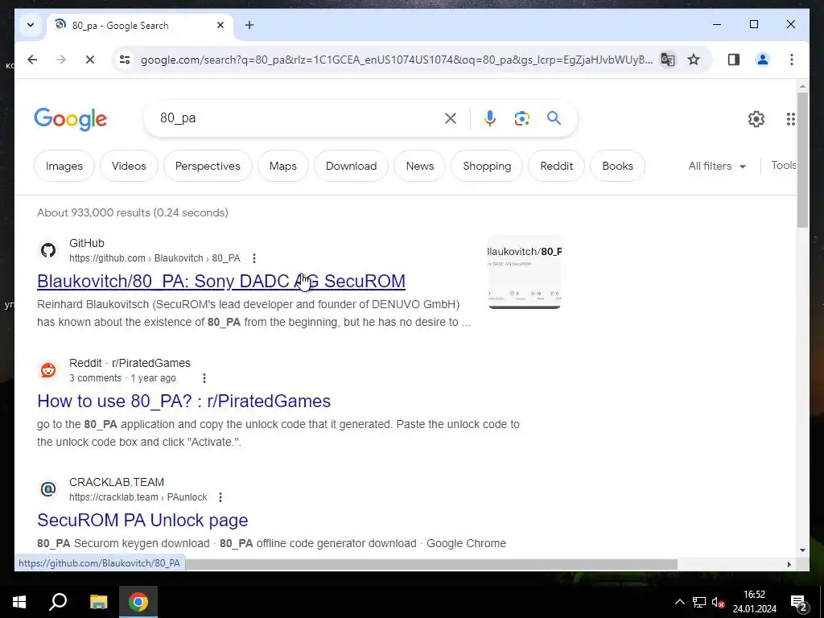Open Windows taskbar search
The image size is (824, 618).
[58, 602]
